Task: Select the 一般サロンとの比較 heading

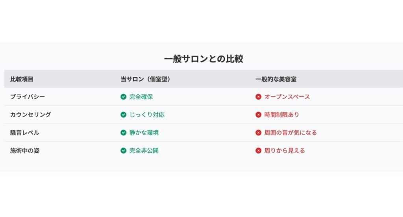Action: click(203, 59)
